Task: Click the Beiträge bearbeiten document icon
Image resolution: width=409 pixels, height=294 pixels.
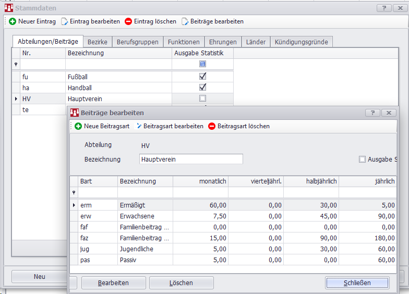Action: point(185,21)
